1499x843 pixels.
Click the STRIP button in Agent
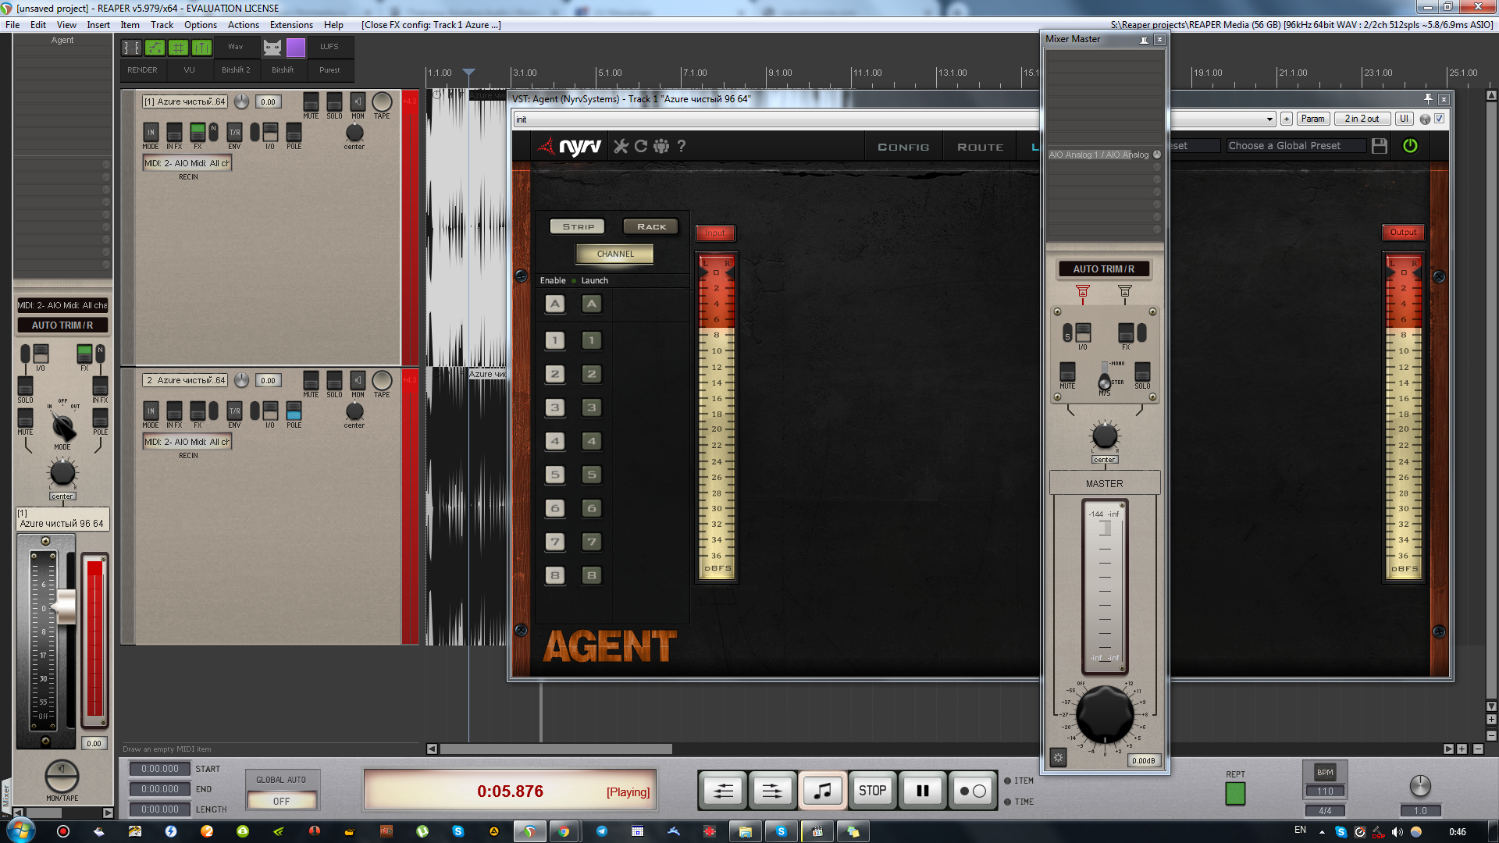click(x=578, y=226)
